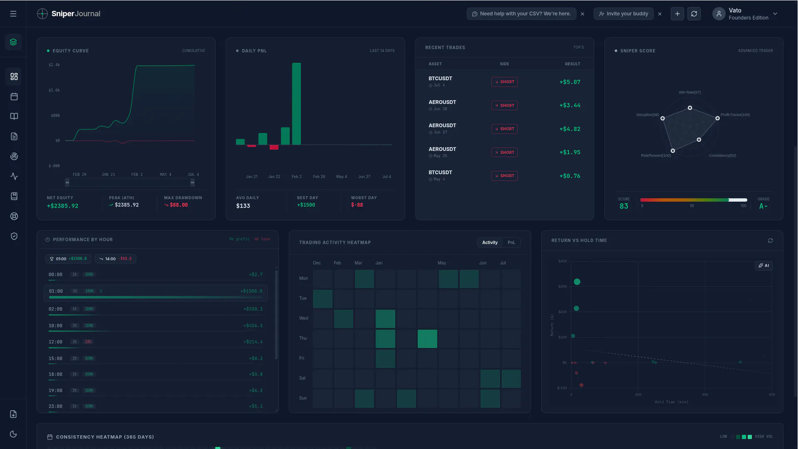Toggle dark mode moon icon
Screen dimensions: 798x449
tap(13, 434)
